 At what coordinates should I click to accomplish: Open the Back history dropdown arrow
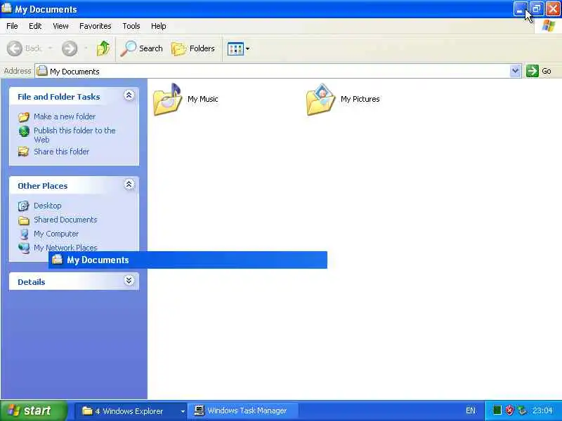50,48
